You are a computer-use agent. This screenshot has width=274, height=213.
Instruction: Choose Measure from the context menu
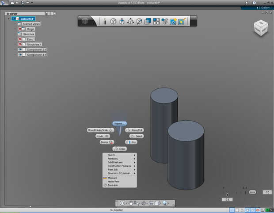point(112,178)
